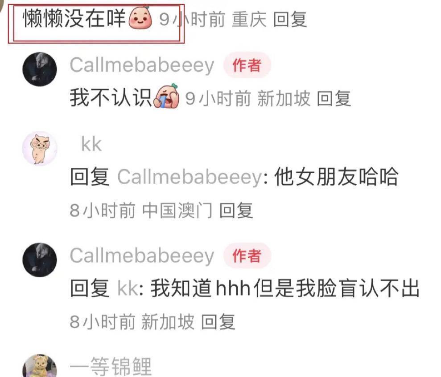Open the second Callmebabeeey username
This screenshot has height=377, width=441.
point(142,256)
